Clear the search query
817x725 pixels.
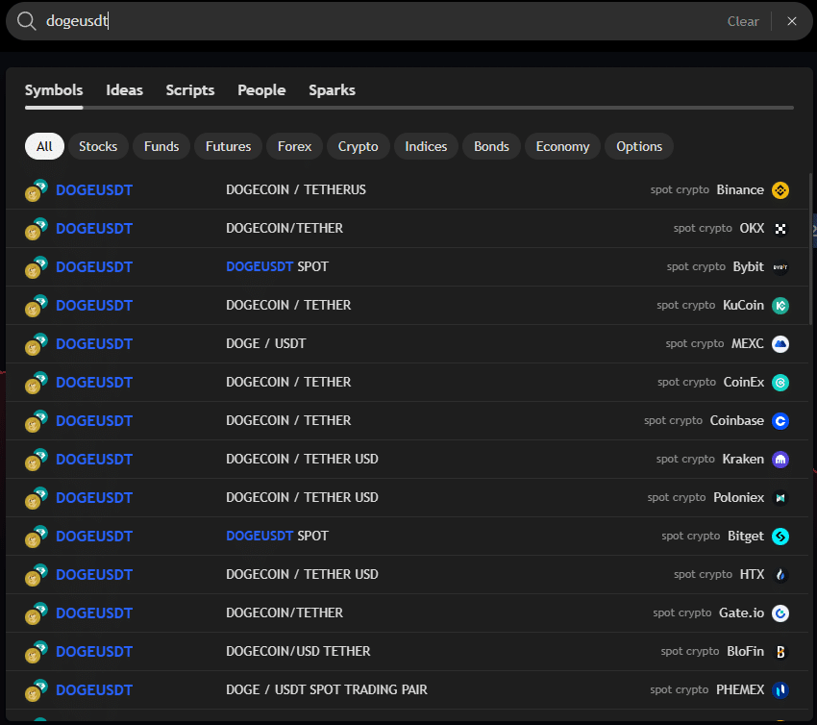pyautogui.click(x=743, y=21)
